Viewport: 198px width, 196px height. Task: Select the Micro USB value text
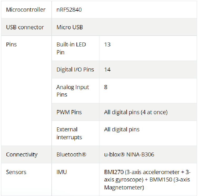click(70, 27)
